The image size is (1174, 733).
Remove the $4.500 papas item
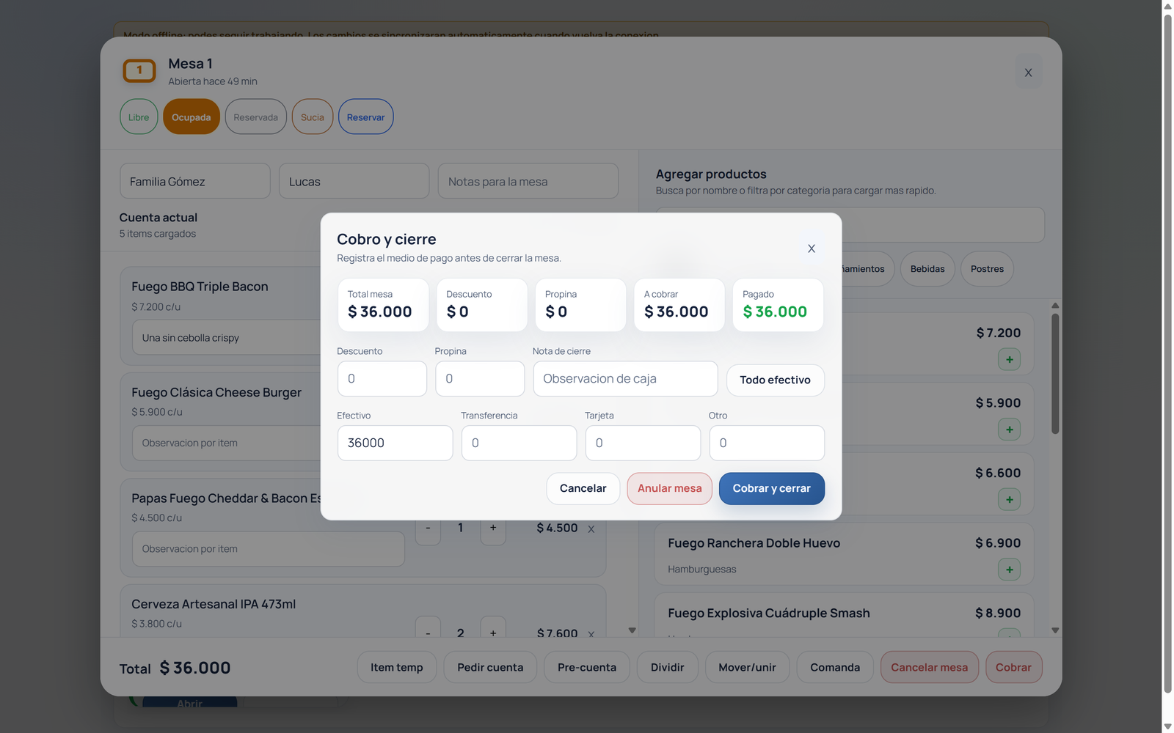[591, 528]
